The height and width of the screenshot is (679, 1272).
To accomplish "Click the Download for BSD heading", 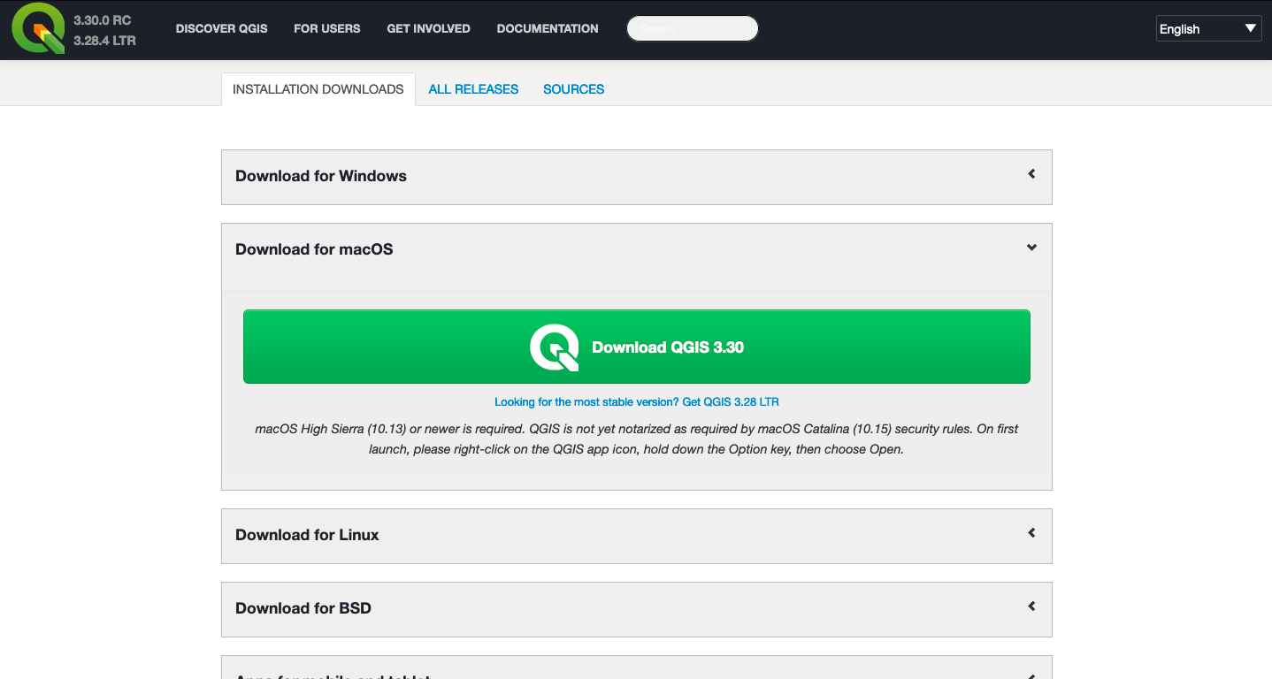I will coord(303,608).
